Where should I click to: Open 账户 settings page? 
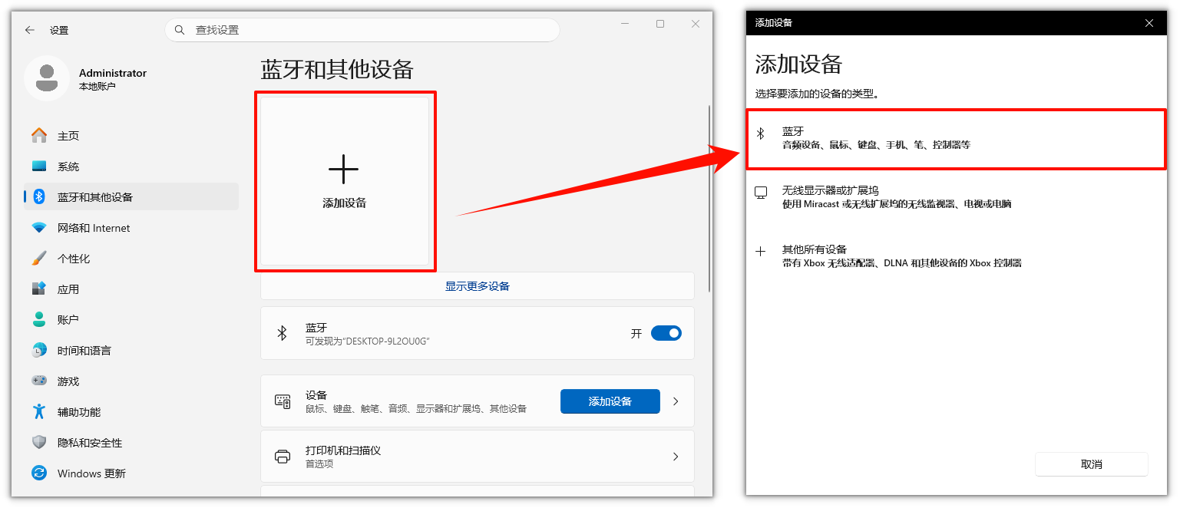(x=131, y=319)
